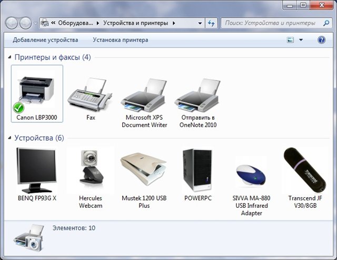This screenshot has height=260, width=337.
Task: Click the refresh button next to address bar
Action: pyautogui.click(x=211, y=23)
